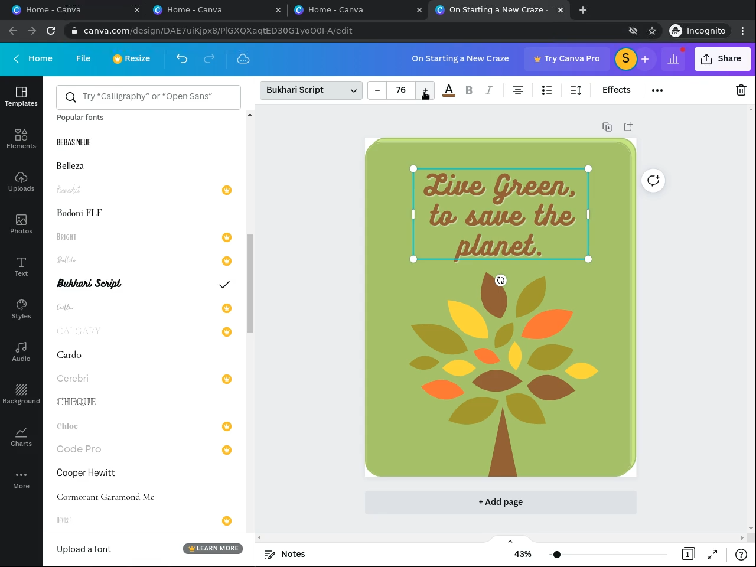Image resolution: width=756 pixels, height=567 pixels.
Task: Open the Elements sidebar panel
Action: pyautogui.click(x=21, y=139)
